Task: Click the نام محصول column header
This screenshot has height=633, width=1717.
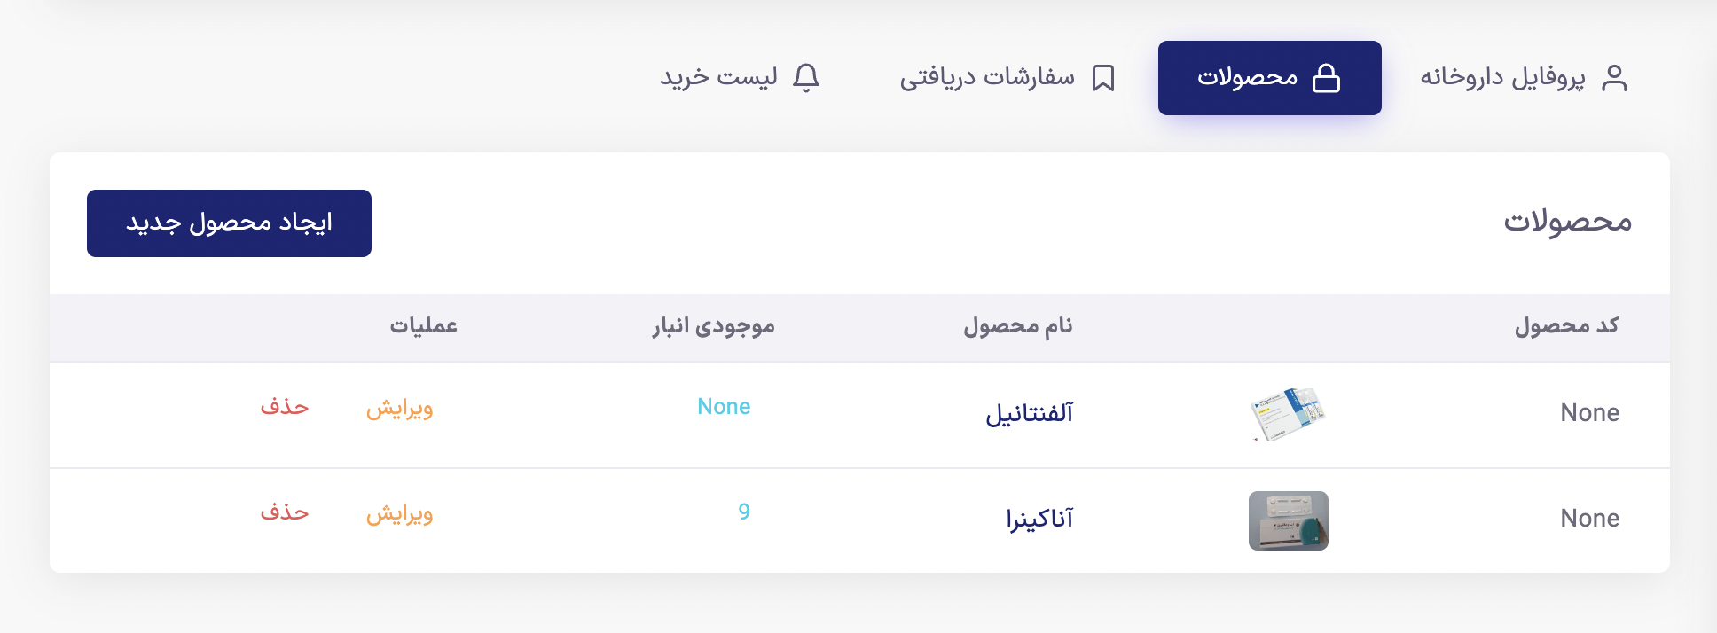Action: tap(1018, 326)
